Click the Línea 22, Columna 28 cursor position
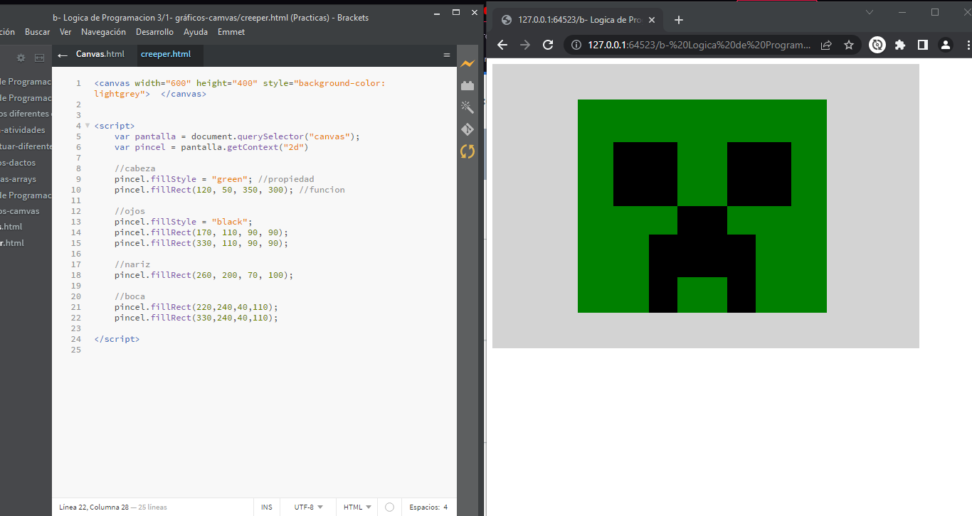972x516 pixels. tap(94, 507)
